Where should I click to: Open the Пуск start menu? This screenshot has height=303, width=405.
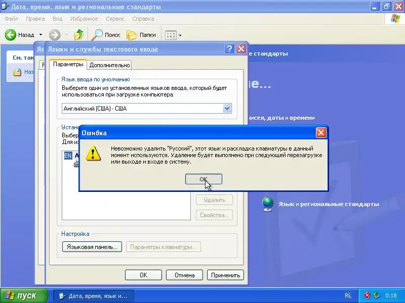(24, 295)
